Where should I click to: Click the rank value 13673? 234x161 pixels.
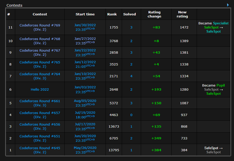114,127
